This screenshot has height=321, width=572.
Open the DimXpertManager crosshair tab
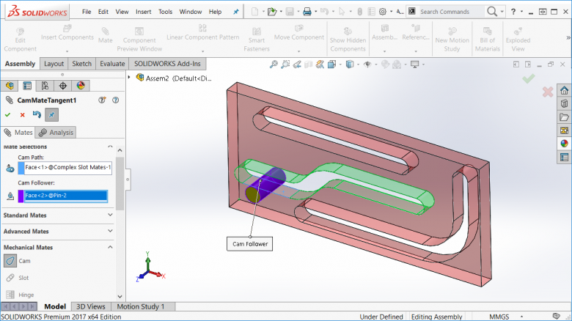click(x=63, y=86)
